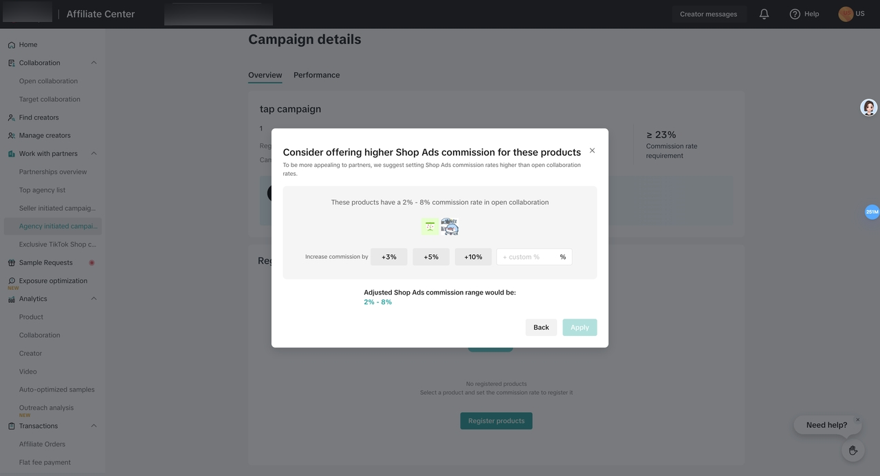Click the custom % commission input field
Screen dimensions: 880x476
click(x=528, y=257)
